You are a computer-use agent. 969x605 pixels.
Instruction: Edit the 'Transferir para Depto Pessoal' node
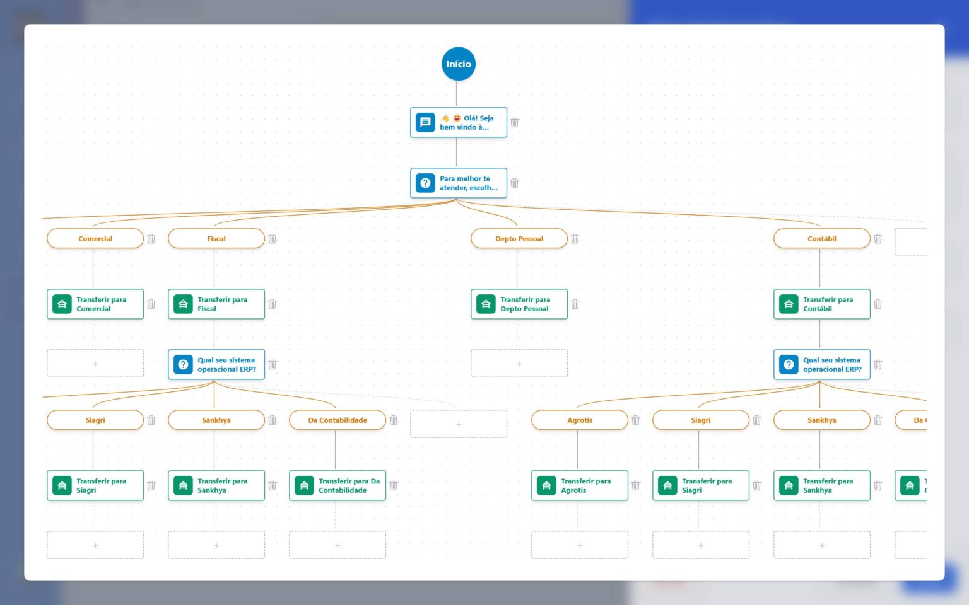519,304
